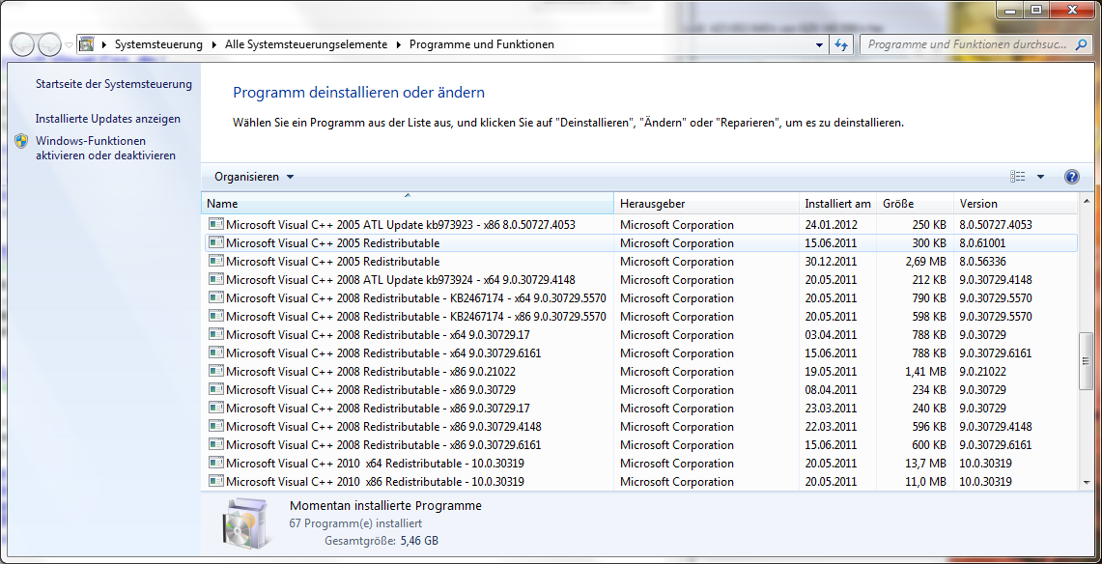This screenshot has height=564, width=1102.
Task: Sort list by Größe column header
Action: click(915, 204)
